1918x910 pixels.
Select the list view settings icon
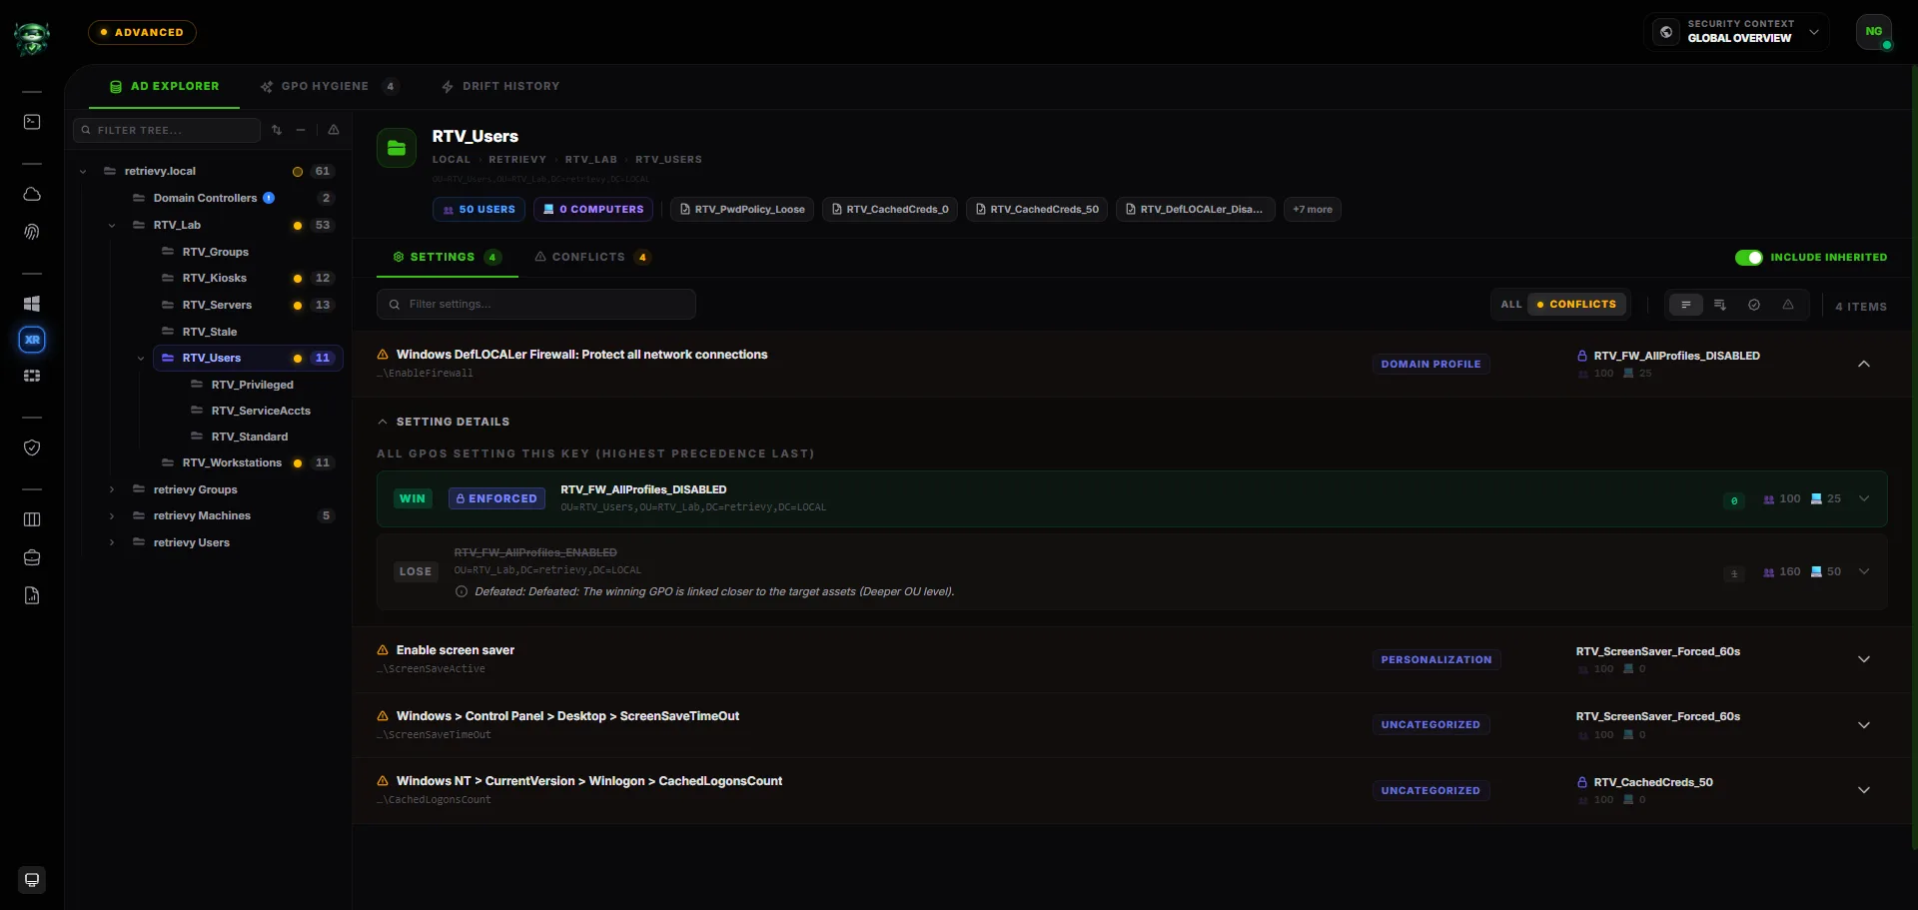coord(1686,305)
